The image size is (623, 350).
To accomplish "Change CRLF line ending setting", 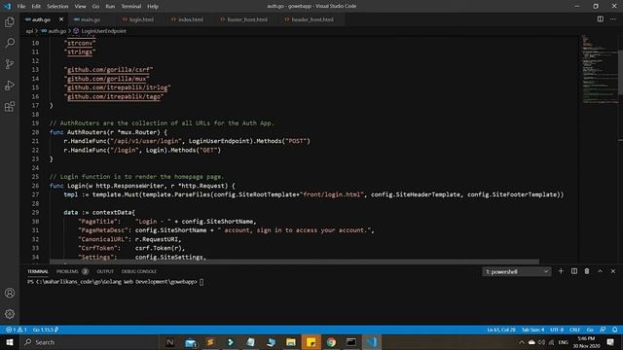I will [574, 330].
